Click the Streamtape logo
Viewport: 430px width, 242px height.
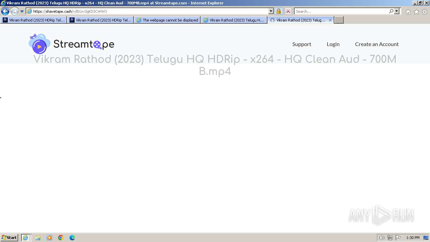[x=71, y=44]
